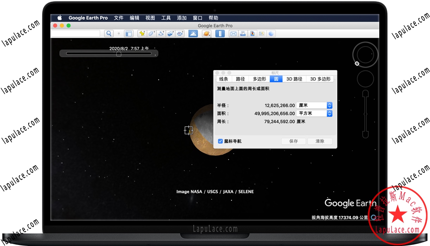430x246 pixels.
Task: Toggle the sidebar panel icon
Action: click(129, 33)
